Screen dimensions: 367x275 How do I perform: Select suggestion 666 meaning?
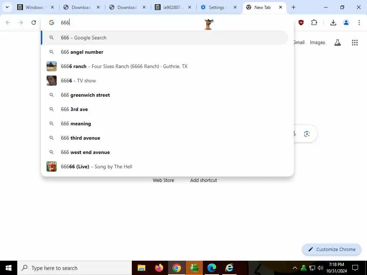point(165,124)
